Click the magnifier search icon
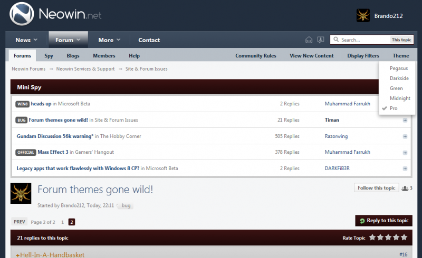The width and height of the screenshot is (422, 258). pyautogui.click(x=336, y=39)
